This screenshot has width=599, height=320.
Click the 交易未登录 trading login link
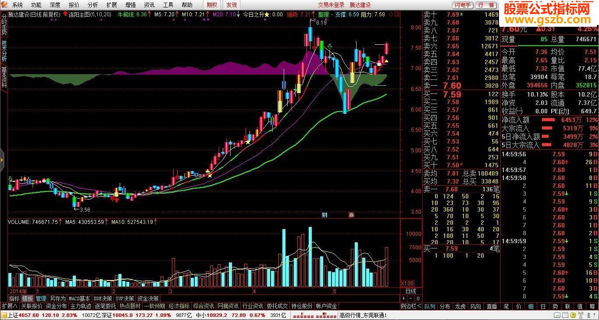(331, 5)
